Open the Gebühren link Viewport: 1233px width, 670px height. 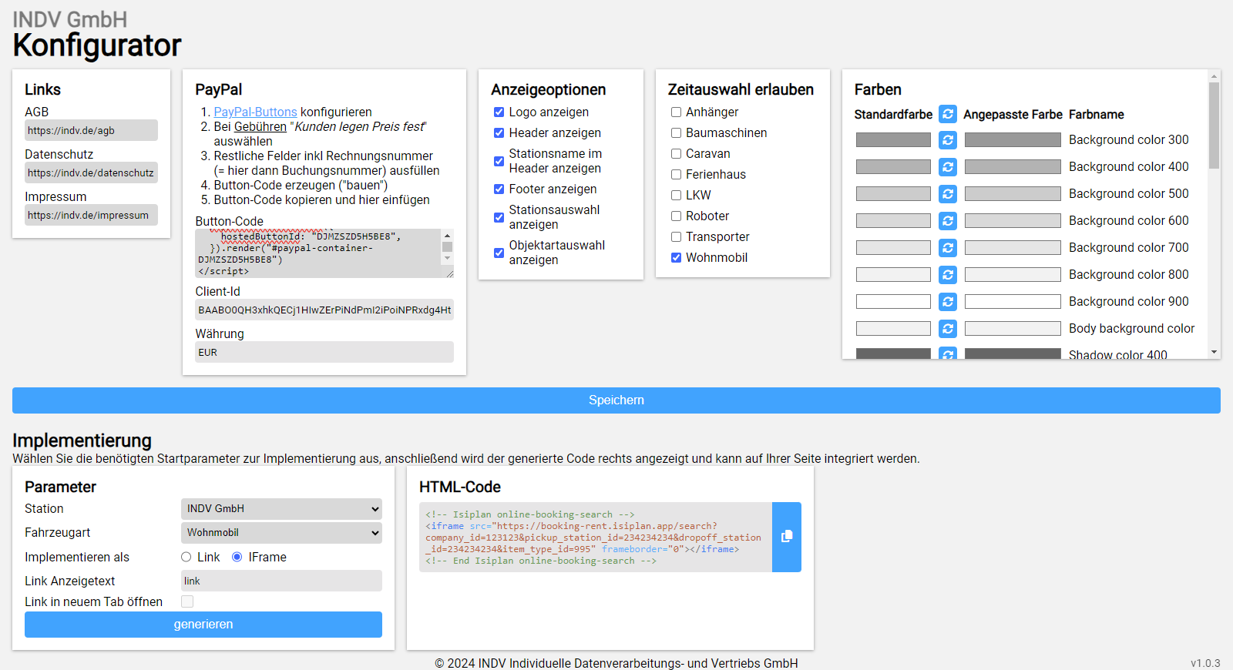click(260, 127)
